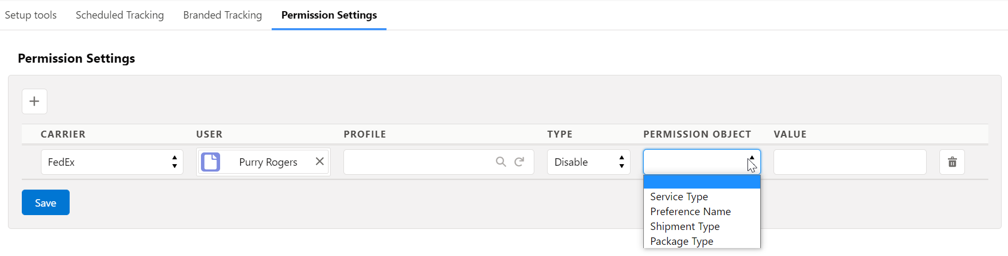Go to the Branded Tracking tab
The image size is (1008, 256).
point(222,15)
